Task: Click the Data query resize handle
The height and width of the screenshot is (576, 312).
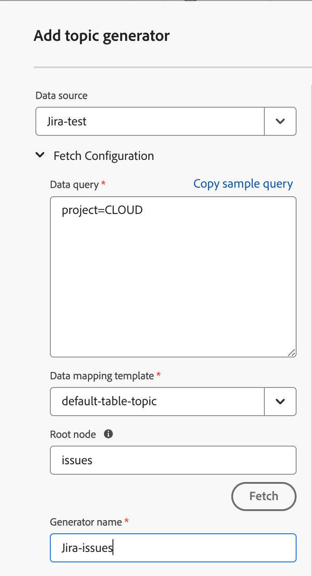Action: 291,352
